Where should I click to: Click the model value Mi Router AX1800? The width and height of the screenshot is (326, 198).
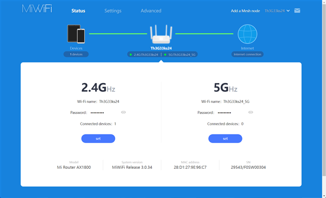click(74, 167)
